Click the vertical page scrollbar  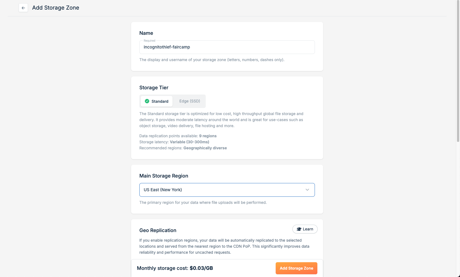tap(458, 71)
